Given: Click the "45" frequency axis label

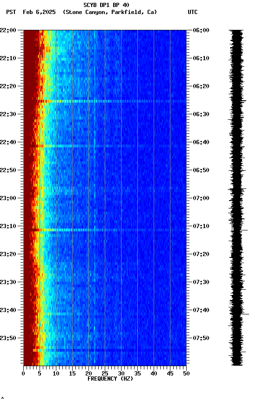Looking at the screenshot, I should [170, 374].
